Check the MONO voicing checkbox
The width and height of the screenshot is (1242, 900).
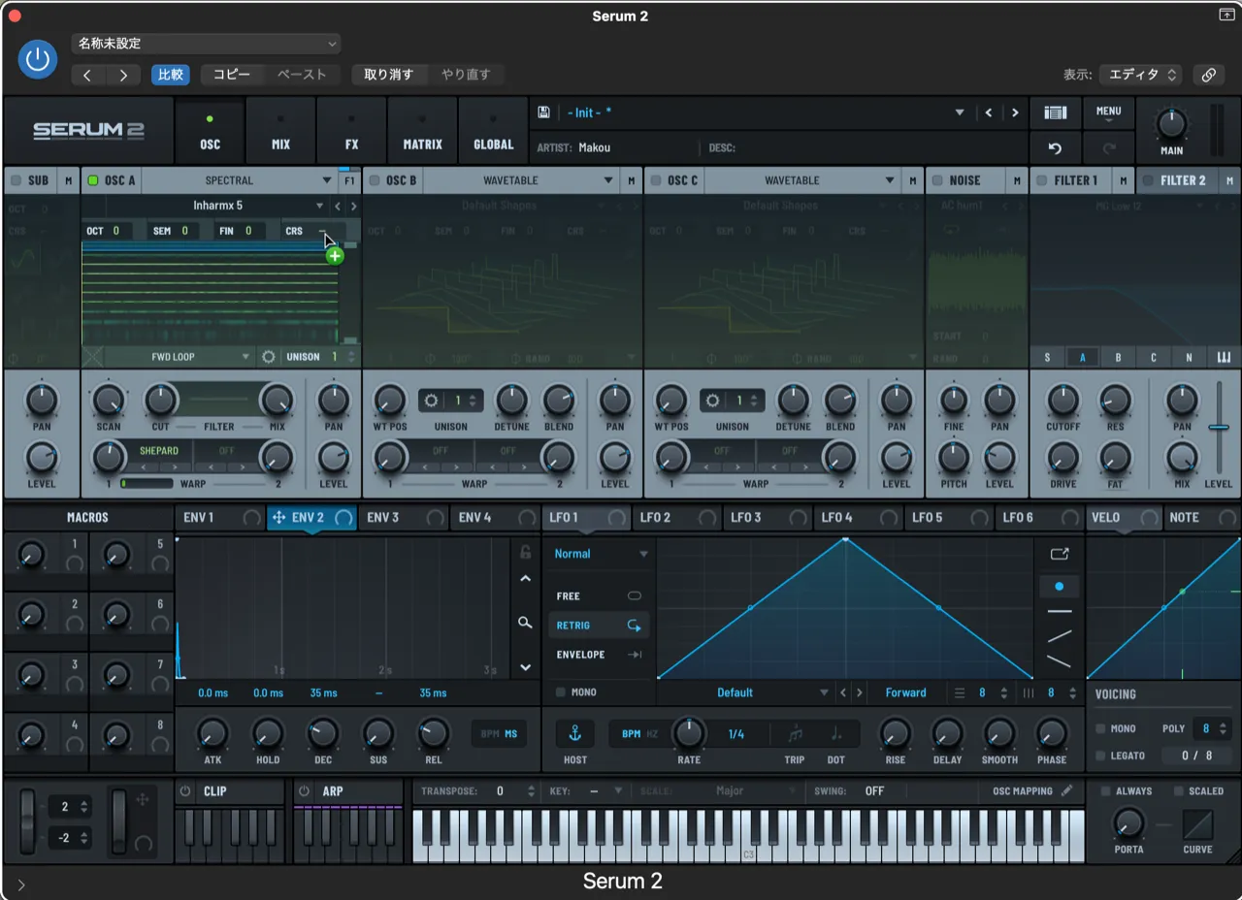click(x=1100, y=728)
